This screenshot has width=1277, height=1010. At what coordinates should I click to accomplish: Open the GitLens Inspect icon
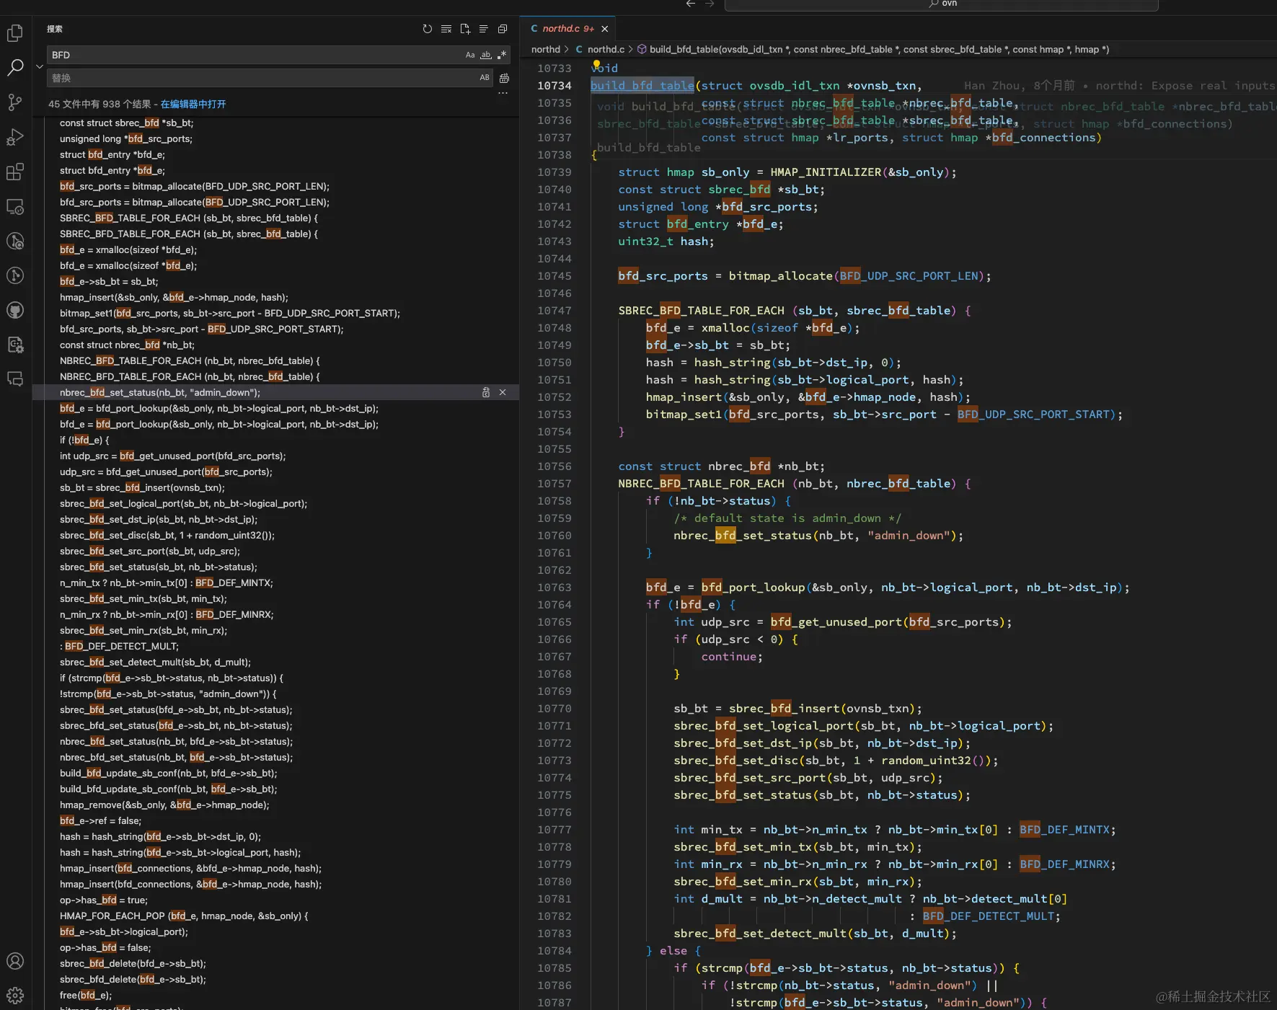15,241
